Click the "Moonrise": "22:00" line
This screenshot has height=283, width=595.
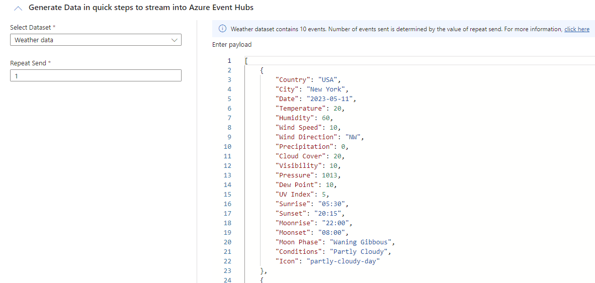[x=313, y=223]
